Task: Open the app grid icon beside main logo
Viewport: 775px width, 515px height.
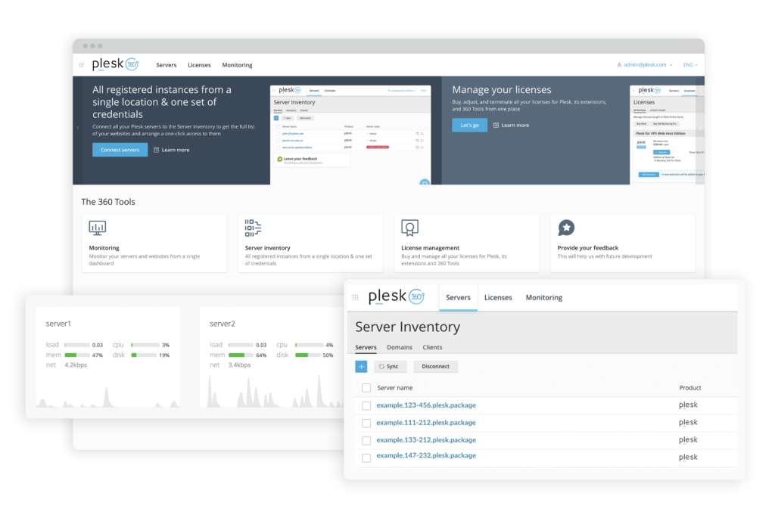Action: tap(81, 65)
